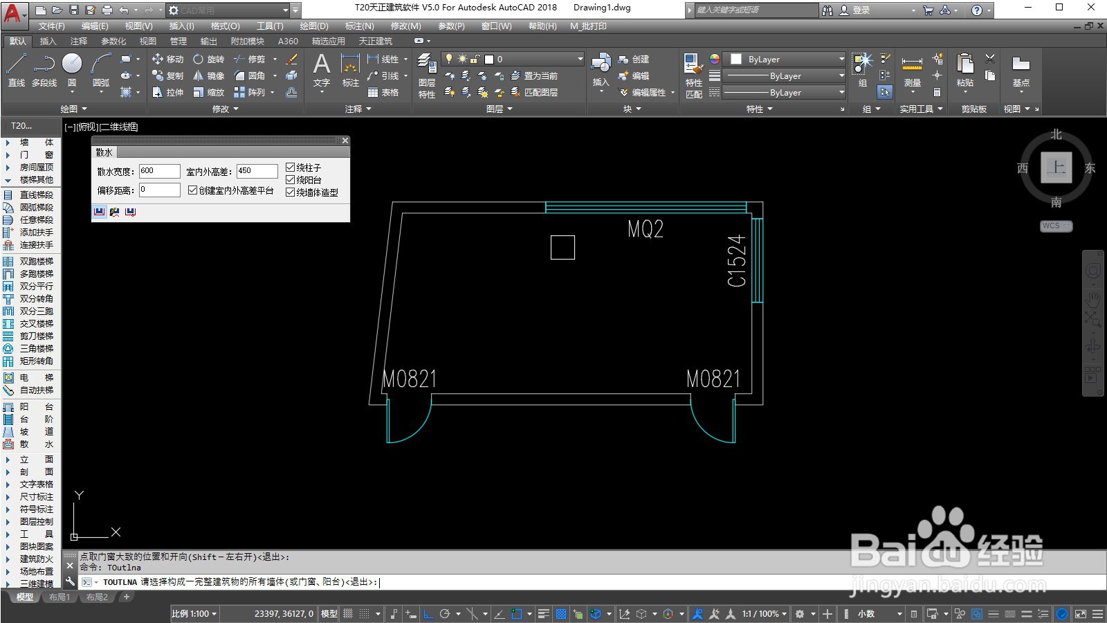Click the Rotate (旋转) tool

(x=208, y=60)
